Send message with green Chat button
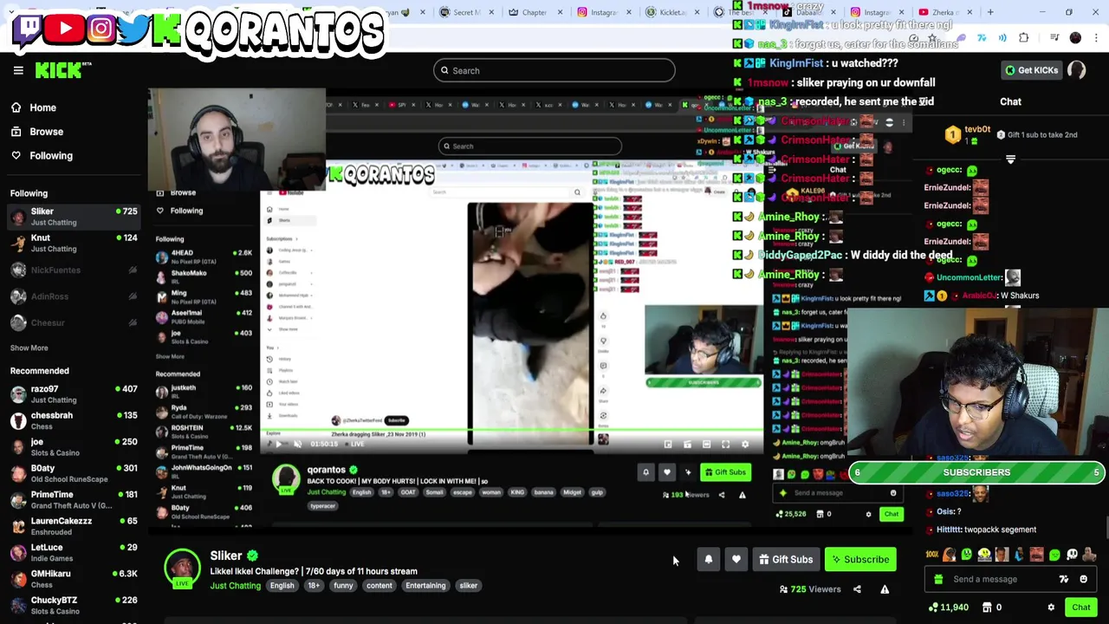 [x=1080, y=608]
